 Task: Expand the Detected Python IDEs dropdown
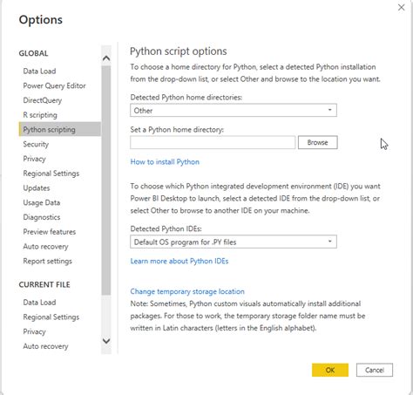(234, 242)
